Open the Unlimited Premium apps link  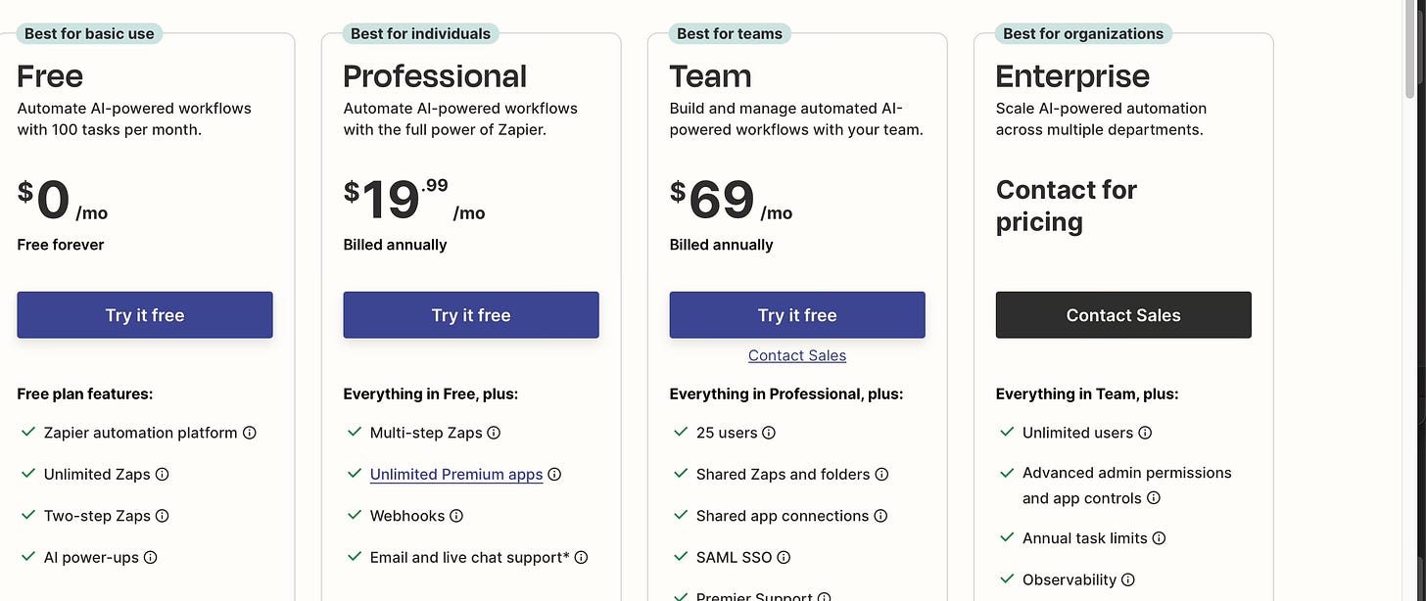[456, 474]
